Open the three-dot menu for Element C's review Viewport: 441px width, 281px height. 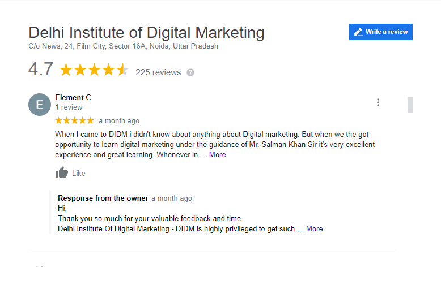click(378, 102)
